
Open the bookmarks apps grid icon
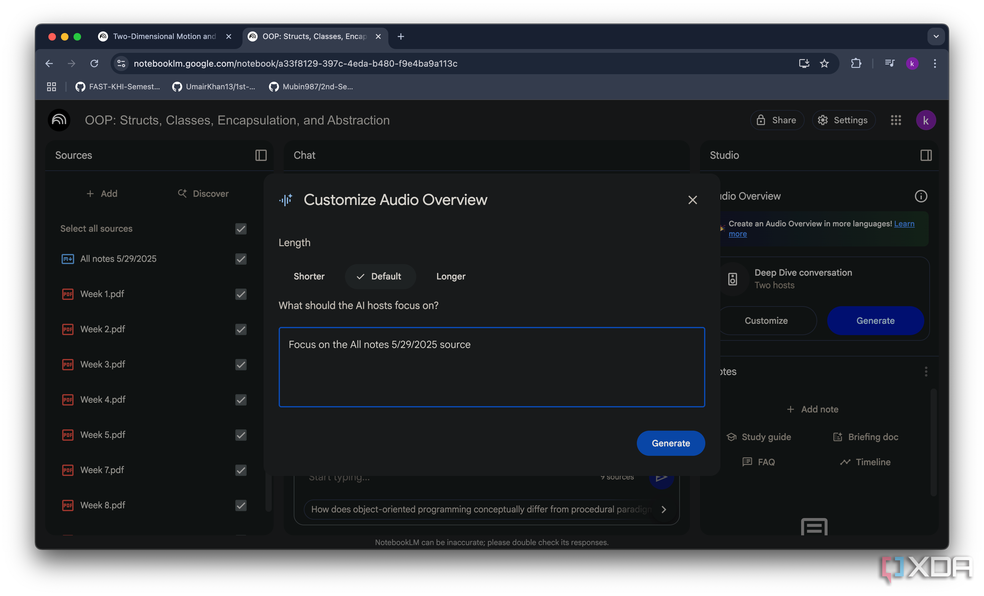click(52, 87)
